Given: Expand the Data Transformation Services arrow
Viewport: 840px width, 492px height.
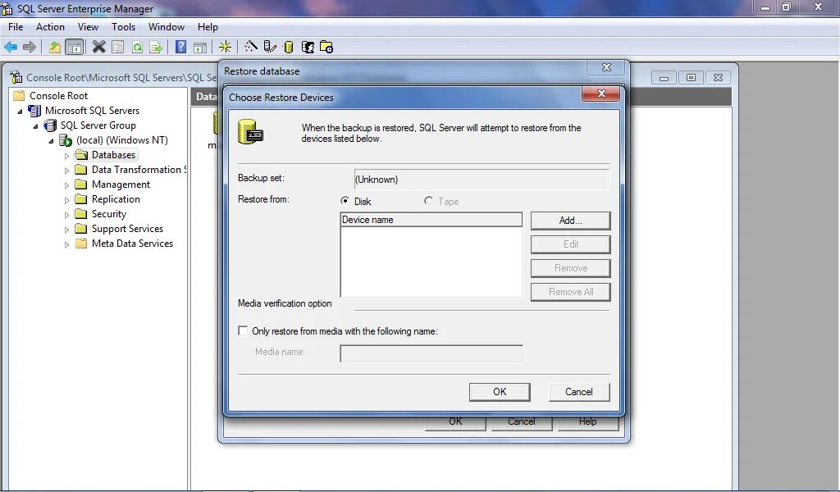Looking at the screenshot, I should click(x=66, y=171).
